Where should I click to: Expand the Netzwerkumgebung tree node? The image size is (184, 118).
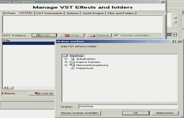[x=66, y=65]
